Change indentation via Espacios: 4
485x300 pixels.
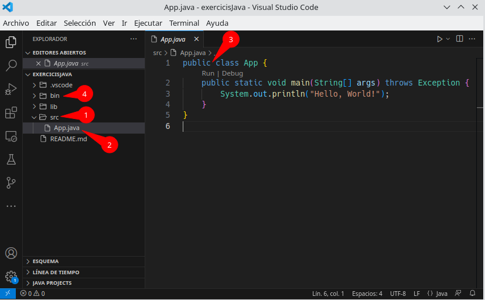tap(367, 294)
